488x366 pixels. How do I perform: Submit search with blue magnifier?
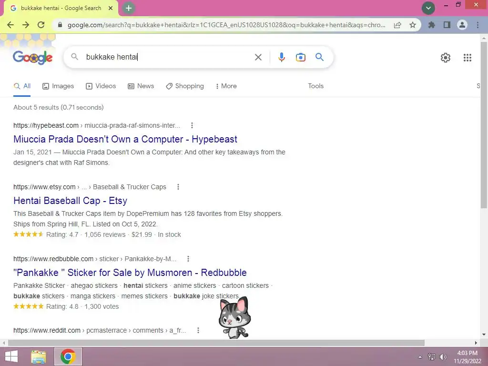click(319, 57)
